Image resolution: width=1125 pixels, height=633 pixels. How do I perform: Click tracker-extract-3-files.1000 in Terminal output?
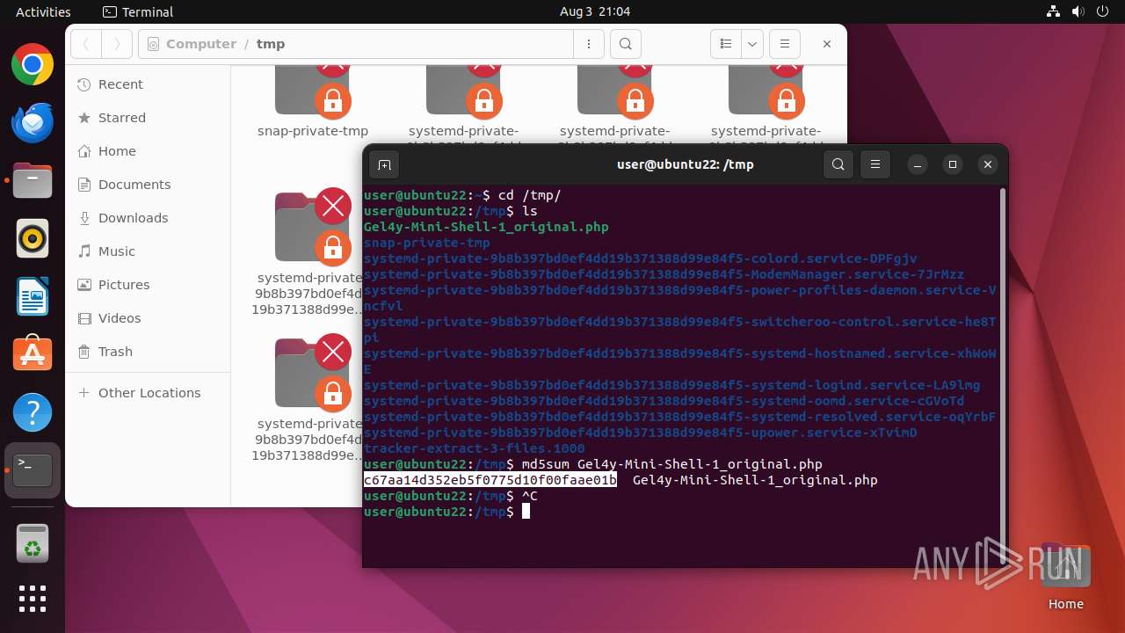click(474, 448)
